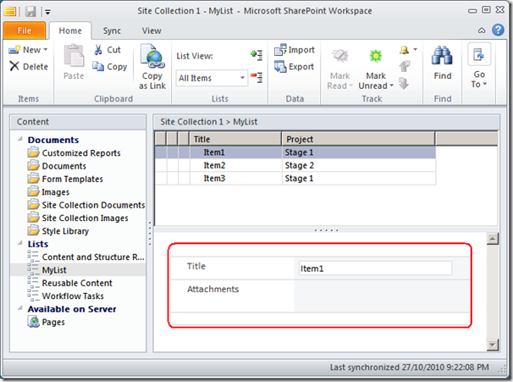Click the Cut scissors icon
Screen dimensions: 513x382
pos(98,50)
